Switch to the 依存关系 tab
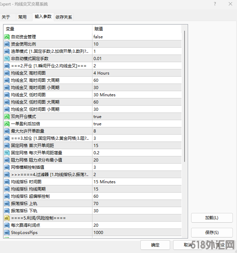 pos(64,17)
